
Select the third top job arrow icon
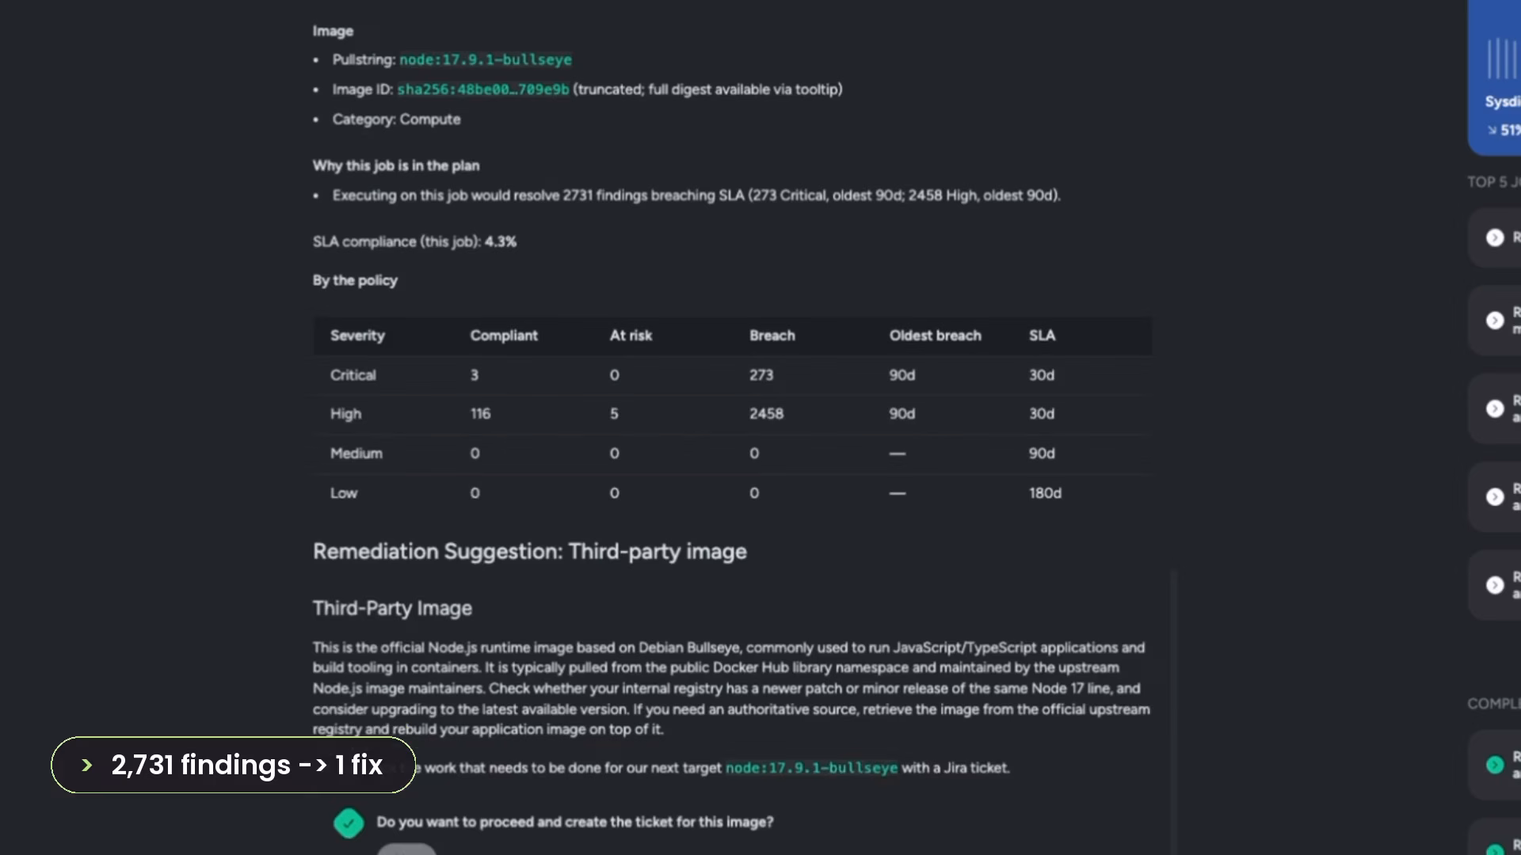(x=1494, y=408)
